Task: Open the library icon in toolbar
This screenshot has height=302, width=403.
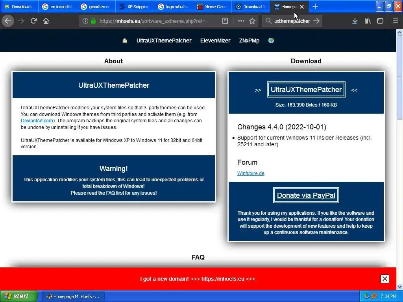Action: click(368, 21)
